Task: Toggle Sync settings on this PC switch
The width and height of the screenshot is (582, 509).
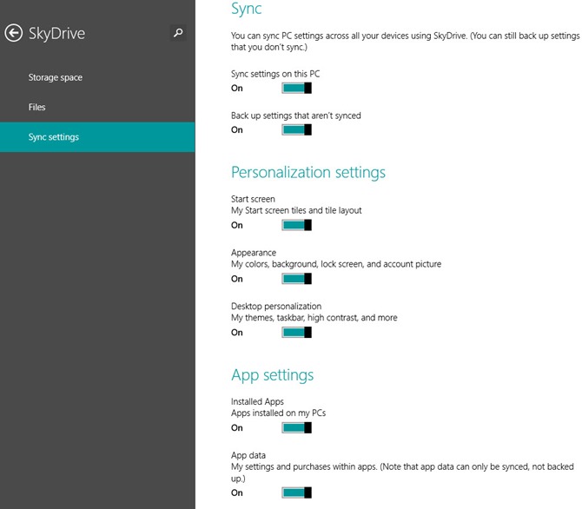Action: (296, 88)
